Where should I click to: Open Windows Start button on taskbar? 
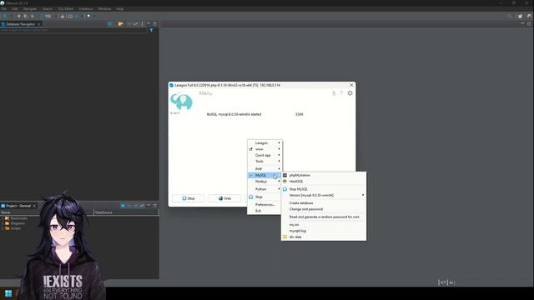point(8,293)
